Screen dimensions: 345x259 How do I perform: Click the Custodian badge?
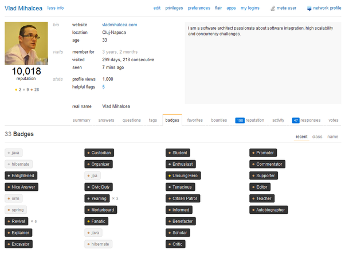[99, 153]
